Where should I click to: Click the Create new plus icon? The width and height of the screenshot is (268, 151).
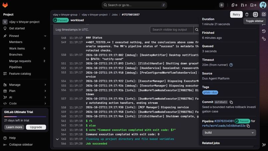[x=221, y=5]
